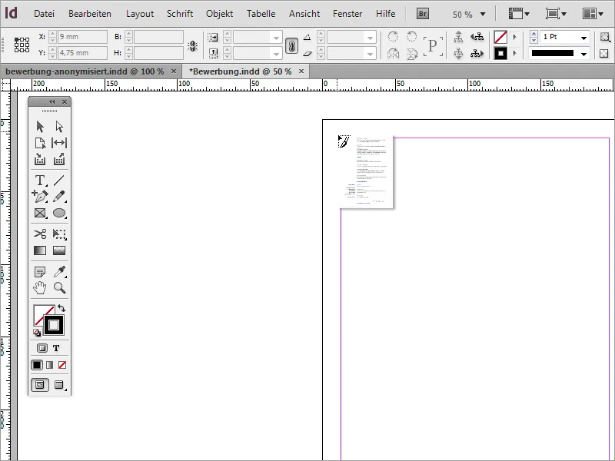Screen dimensions: 615x461
Task: Open the Objekt menu
Action: pos(219,14)
